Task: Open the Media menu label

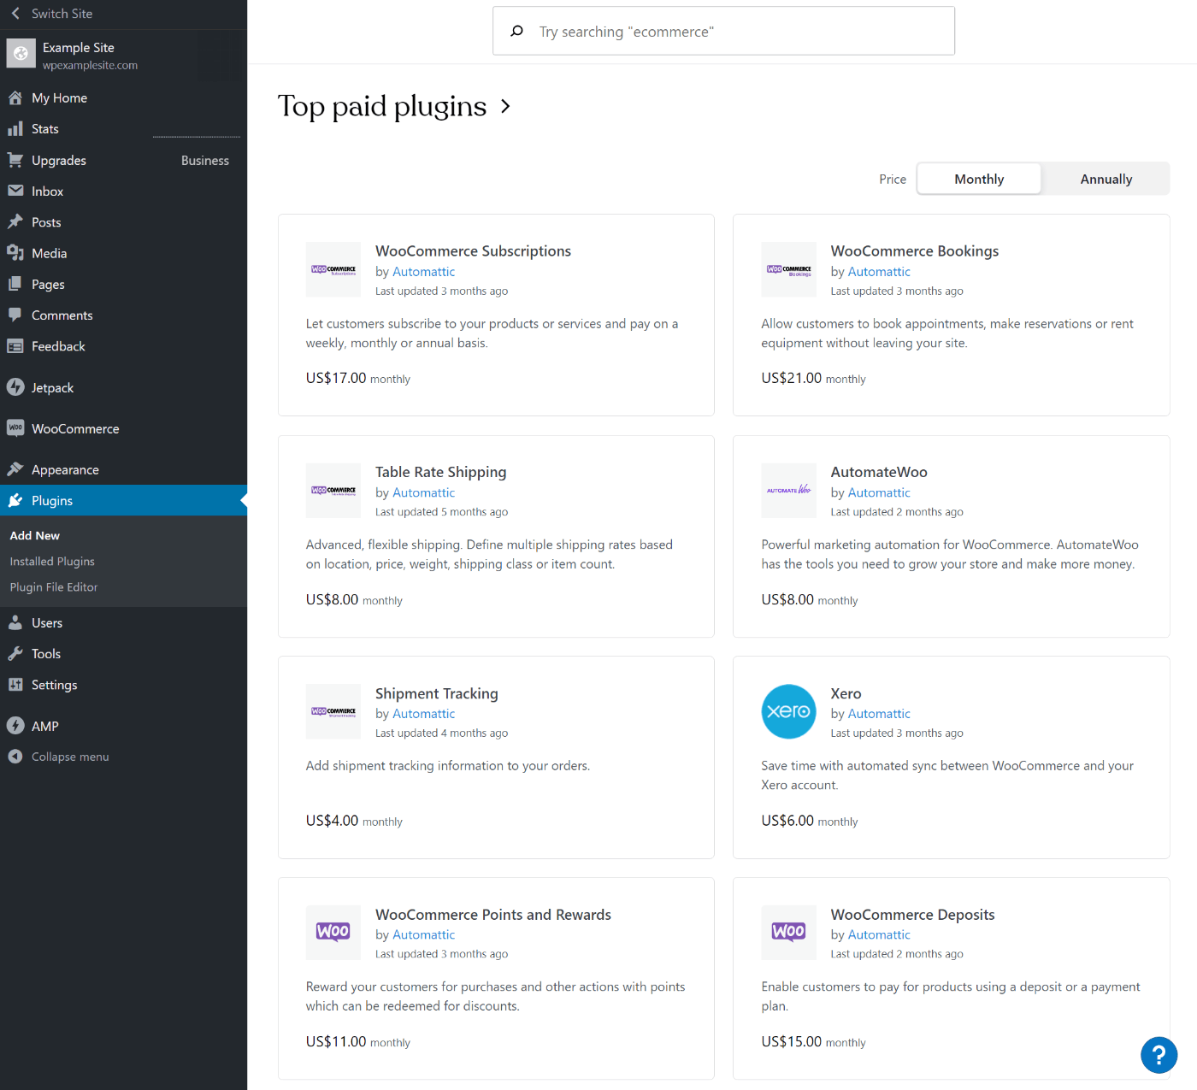Action: [x=50, y=253]
